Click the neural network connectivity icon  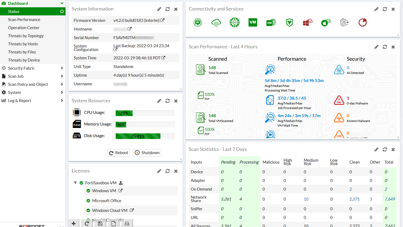pyautogui.click(x=344, y=22)
